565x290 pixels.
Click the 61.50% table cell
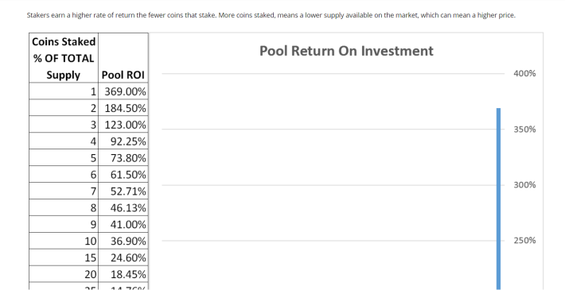(x=123, y=175)
